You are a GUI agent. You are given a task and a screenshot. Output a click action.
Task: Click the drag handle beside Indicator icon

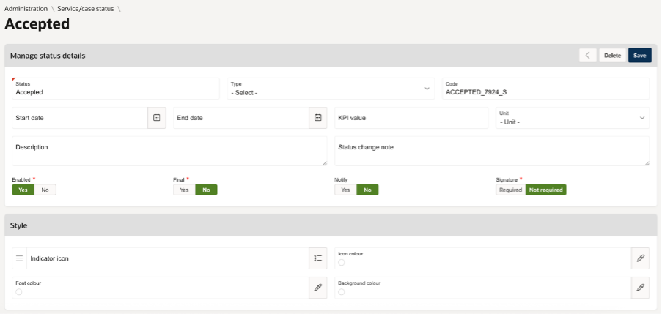(19, 258)
